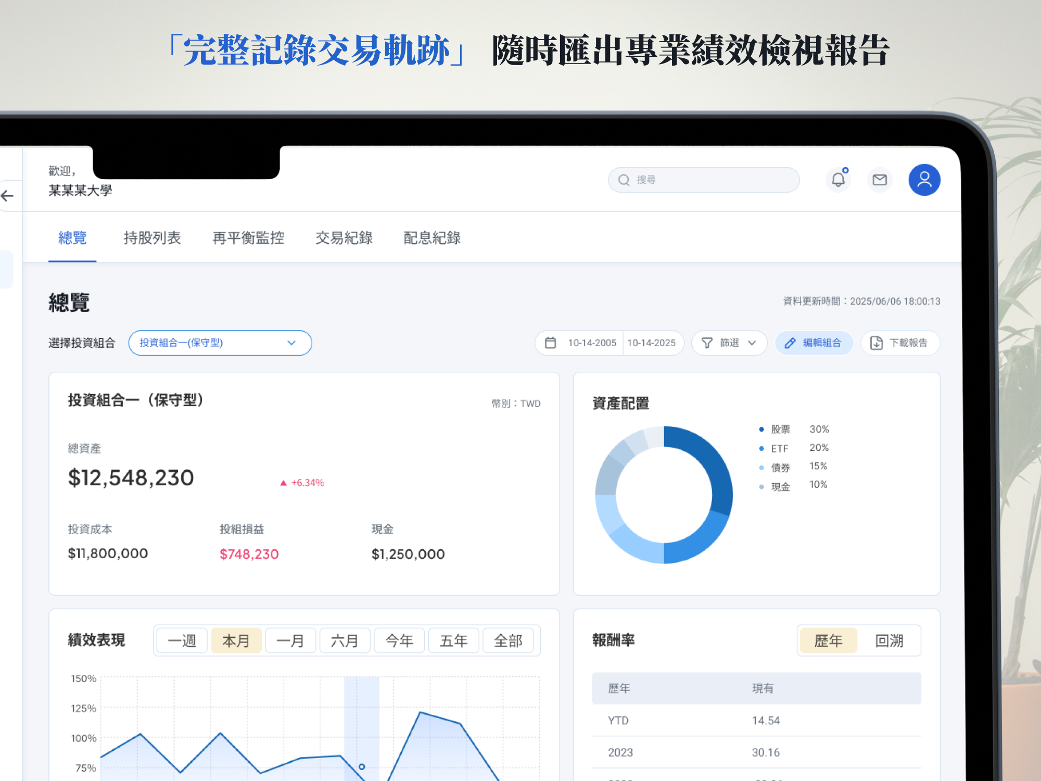Click the download document icon on 下載報告
The height and width of the screenshot is (781, 1041).
click(877, 343)
